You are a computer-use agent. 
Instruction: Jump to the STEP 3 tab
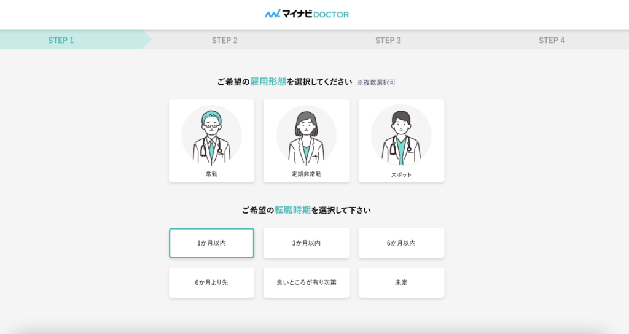pyautogui.click(x=388, y=41)
